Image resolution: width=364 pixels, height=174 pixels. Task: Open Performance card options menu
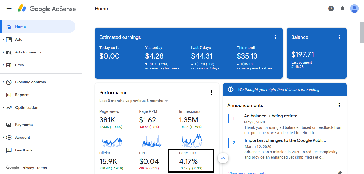point(211,93)
